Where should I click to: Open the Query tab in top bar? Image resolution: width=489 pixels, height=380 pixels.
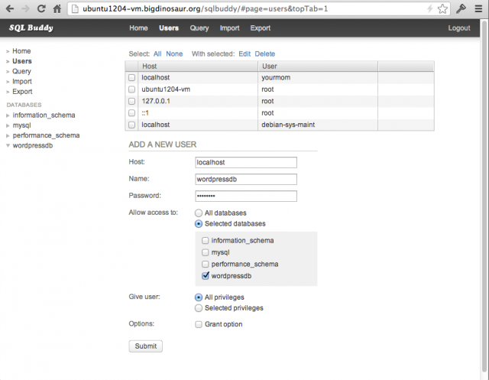point(199,28)
